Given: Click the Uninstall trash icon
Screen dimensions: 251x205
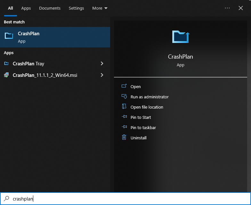Looking at the screenshot, I should click(x=124, y=137).
